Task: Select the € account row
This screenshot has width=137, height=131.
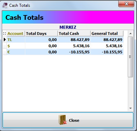Action: click(63, 52)
